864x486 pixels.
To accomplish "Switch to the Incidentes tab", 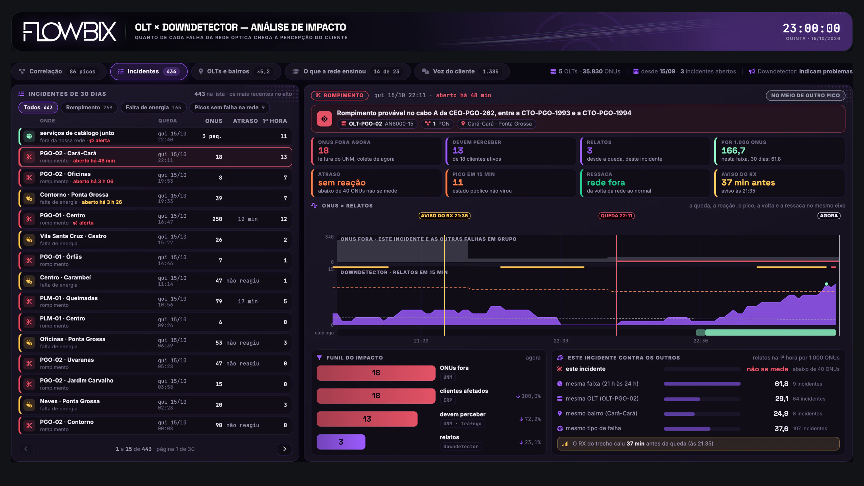I will click(149, 72).
